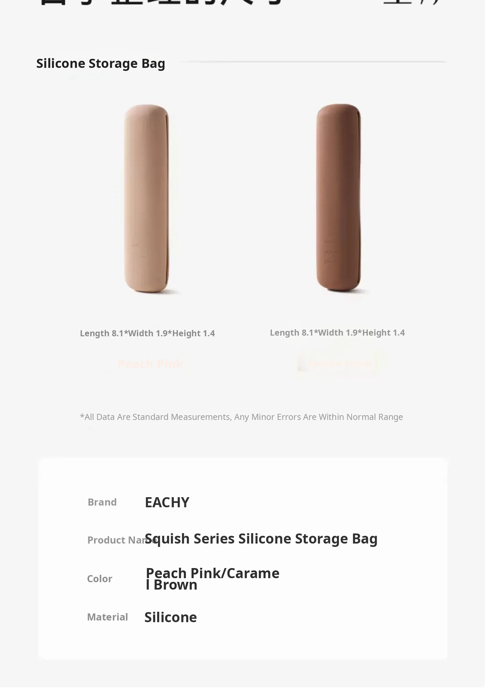Click the "Brand" field label

102,502
